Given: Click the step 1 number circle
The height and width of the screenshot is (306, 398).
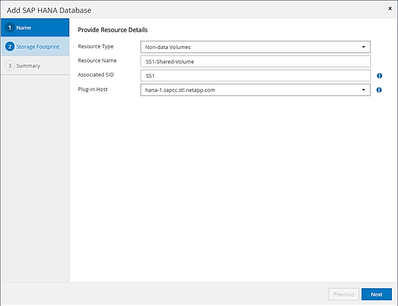Looking at the screenshot, I should click(11, 28).
